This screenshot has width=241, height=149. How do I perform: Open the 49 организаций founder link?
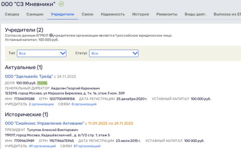click(x=42, y=146)
